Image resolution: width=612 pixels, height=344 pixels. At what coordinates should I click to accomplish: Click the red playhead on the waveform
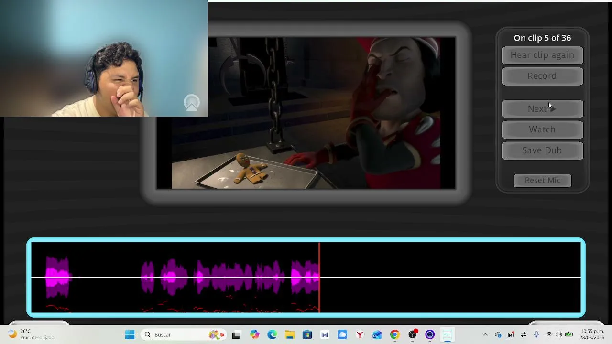click(x=319, y=277)
